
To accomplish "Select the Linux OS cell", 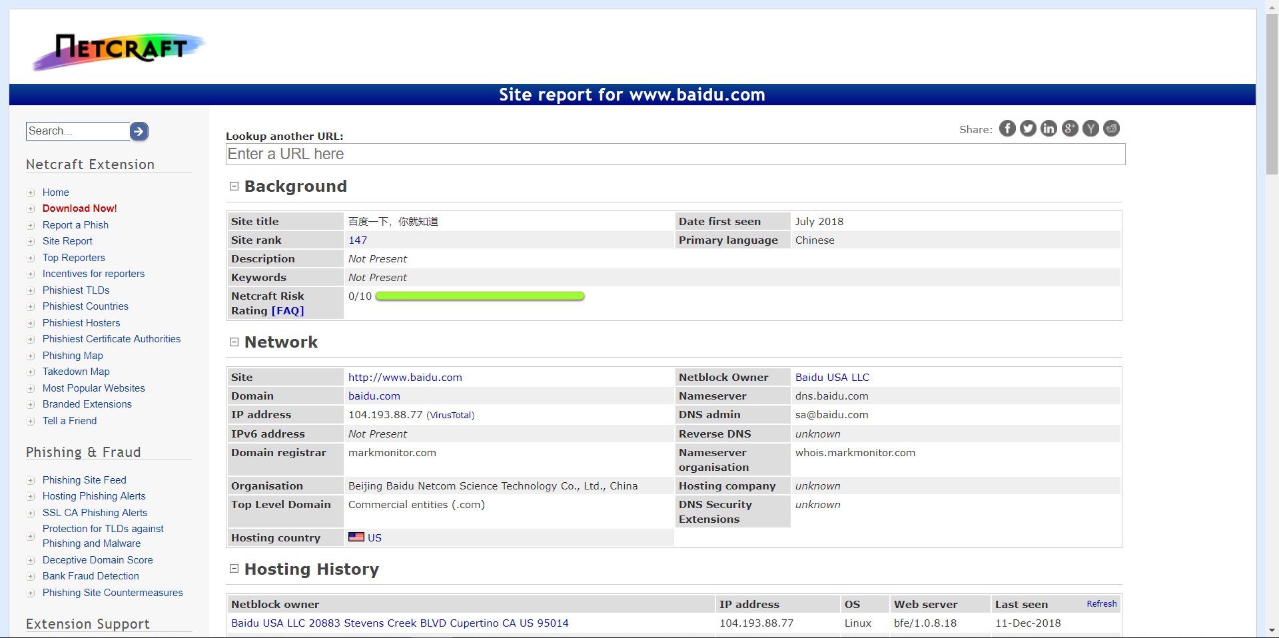I will pyautogui.click(x=858, y=623).
